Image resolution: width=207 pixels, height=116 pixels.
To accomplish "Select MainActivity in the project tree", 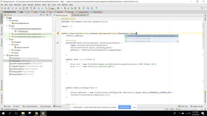I will (x=23, y=31).
